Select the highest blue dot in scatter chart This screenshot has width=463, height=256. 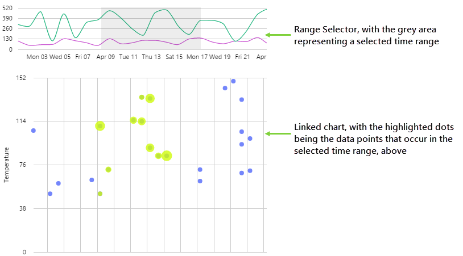pos(233,81)
